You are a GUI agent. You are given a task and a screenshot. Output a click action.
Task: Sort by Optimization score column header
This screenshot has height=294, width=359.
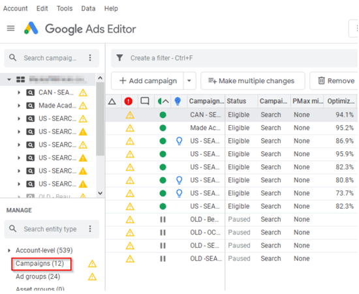click(x=341, y=101)
